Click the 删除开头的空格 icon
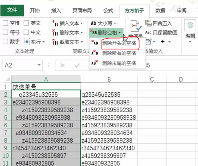Screen dimensions: 198x166 point(95,43)
